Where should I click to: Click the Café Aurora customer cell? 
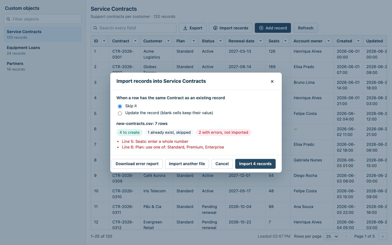[157, 178]
